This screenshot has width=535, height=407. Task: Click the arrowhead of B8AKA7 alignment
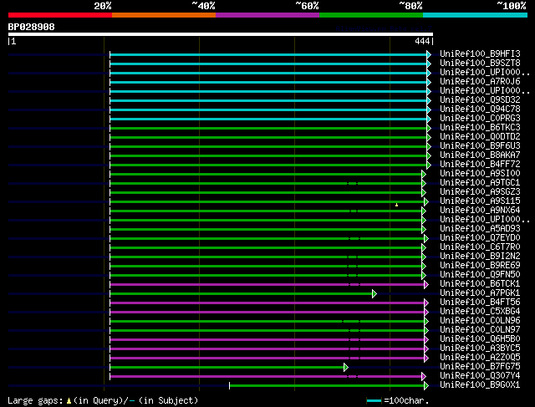point(429,156)
